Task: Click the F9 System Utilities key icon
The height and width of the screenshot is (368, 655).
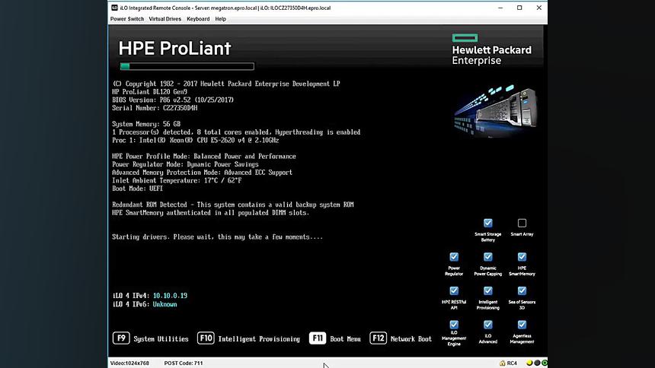Action: point(121,338)
